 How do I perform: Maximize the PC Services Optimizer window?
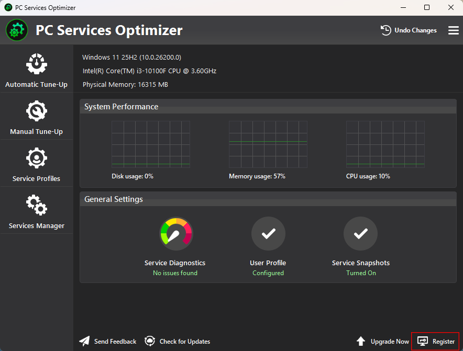tap(427, 7)
